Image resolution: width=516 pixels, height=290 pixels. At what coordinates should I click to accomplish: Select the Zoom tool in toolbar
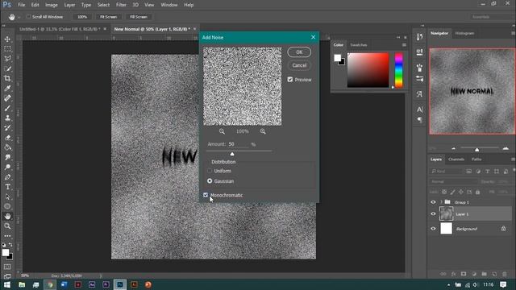pos(7,226)
